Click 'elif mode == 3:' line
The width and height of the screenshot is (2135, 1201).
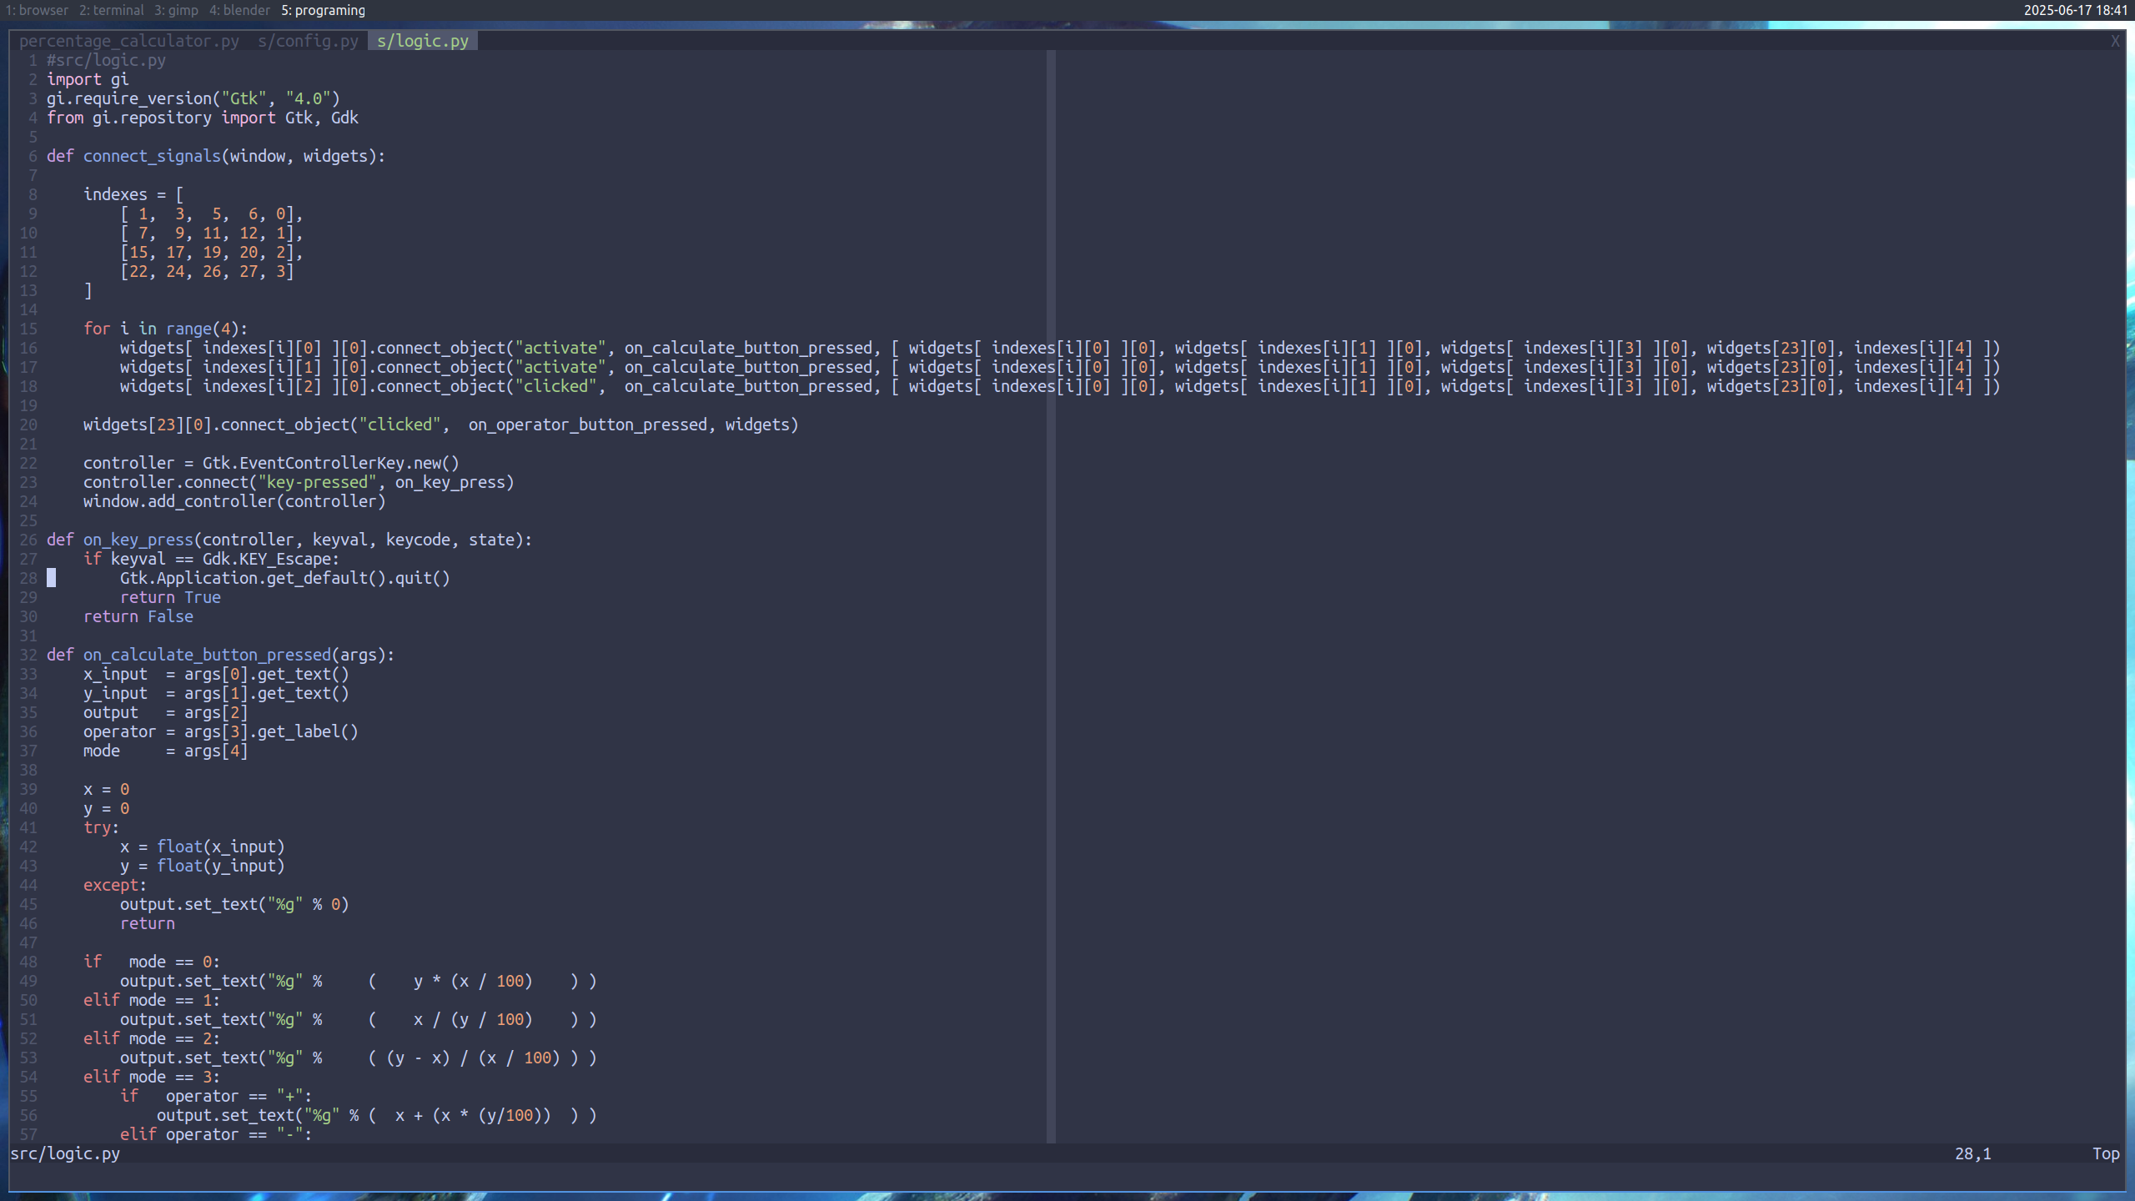[x=152, y=1077]
